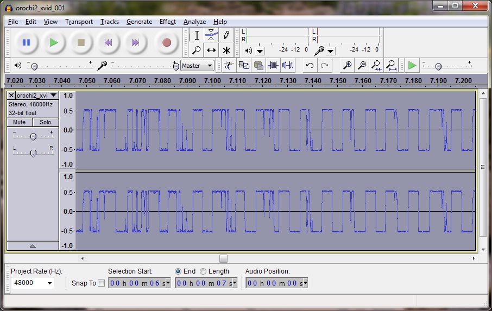
Task: Open the Edit menu
Action: tap(31, 22)
